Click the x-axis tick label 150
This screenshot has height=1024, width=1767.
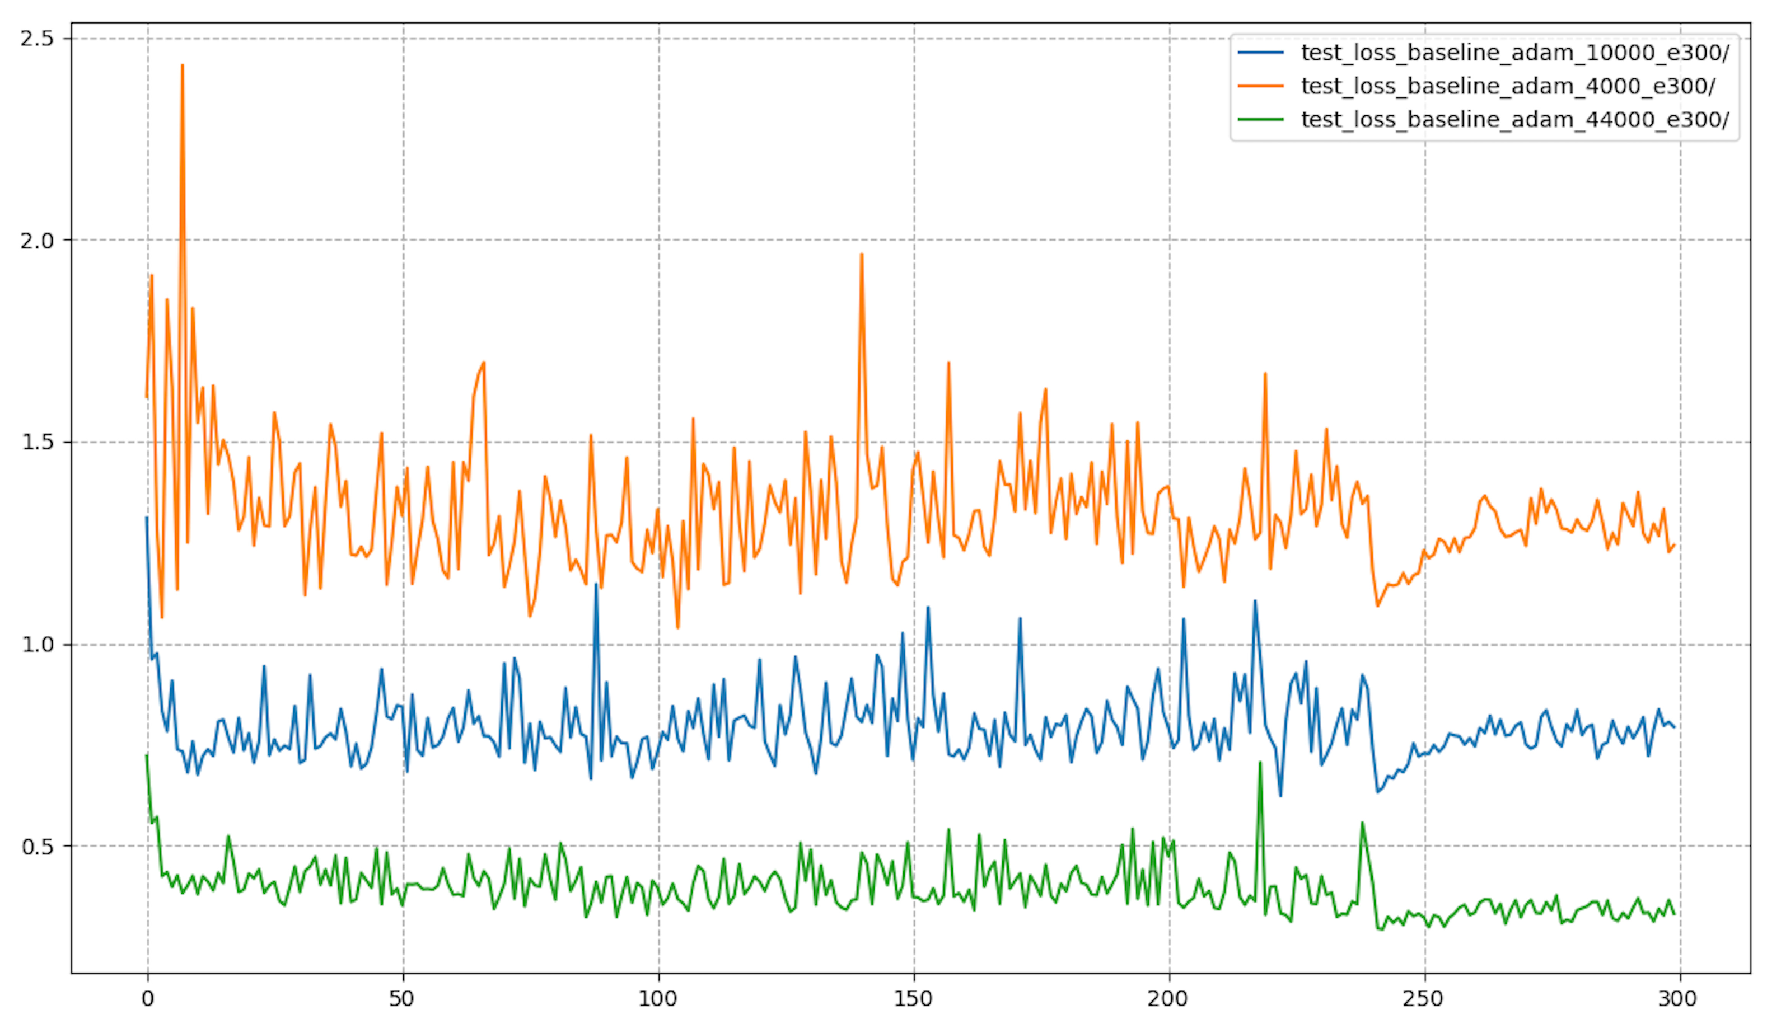click(x=913, y=999)
